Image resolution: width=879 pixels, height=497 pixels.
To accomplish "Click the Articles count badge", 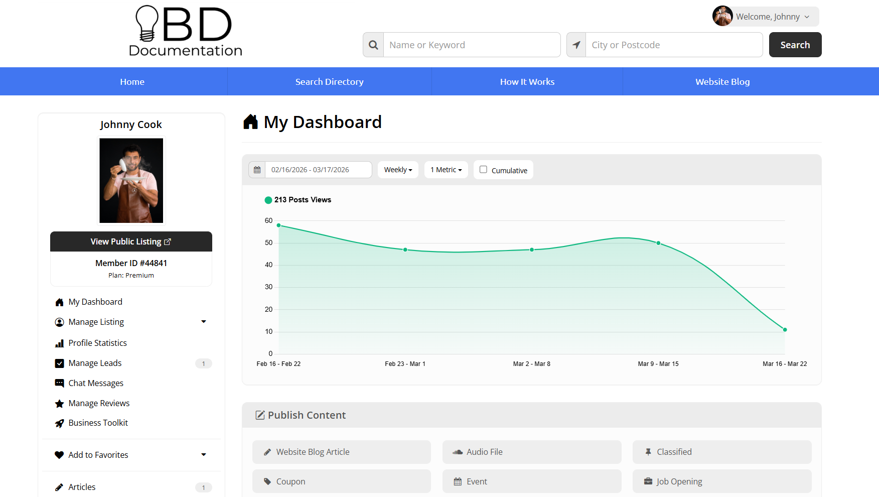I will [x=203, y=487].
